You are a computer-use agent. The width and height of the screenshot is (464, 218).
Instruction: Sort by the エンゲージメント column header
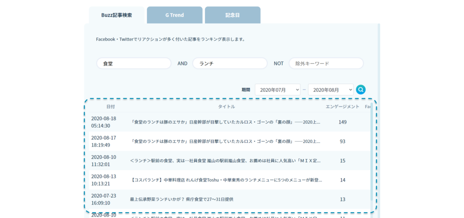point(342,107)
